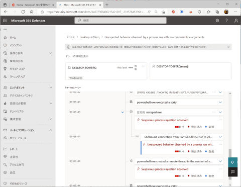This screenshot has width=241, height=187.
Task: Click the desktop-to9ferq breadcrumb link
Action: click(89, 37)
